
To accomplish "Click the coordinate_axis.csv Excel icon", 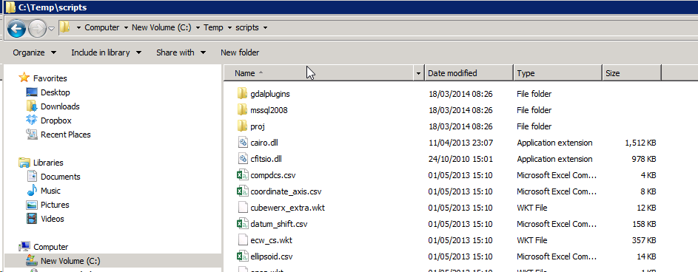I will click(242, 191).
